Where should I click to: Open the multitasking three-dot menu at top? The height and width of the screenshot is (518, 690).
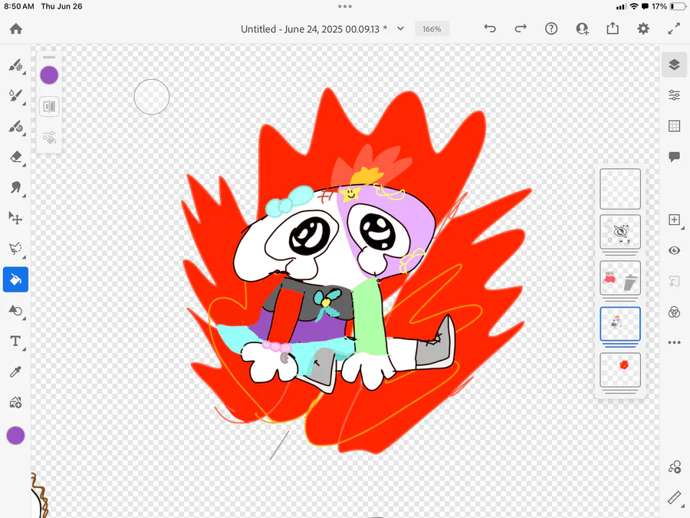[345, 6]
